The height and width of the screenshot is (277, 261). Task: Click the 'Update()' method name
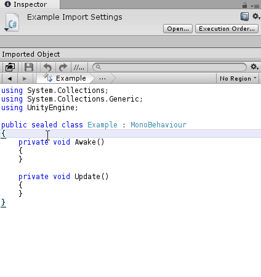pos(92,177)
